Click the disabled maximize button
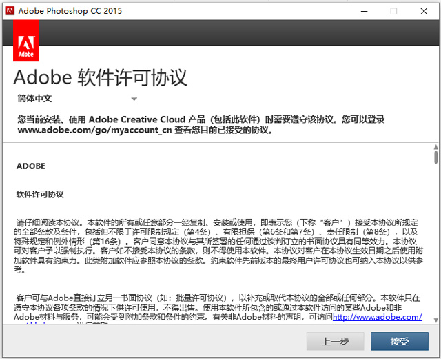The image size is (441, 359). pos(393,11)
